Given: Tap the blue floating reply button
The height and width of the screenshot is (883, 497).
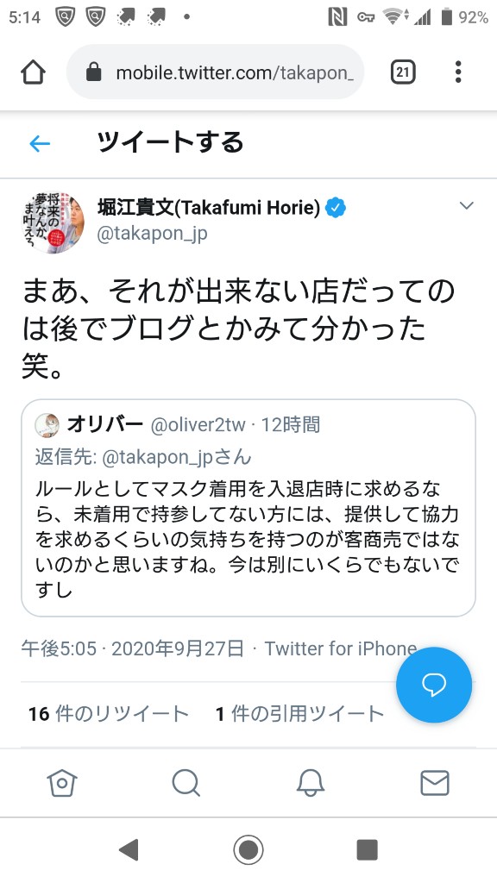Looking at the screenshot, I should tap(434, 685).
